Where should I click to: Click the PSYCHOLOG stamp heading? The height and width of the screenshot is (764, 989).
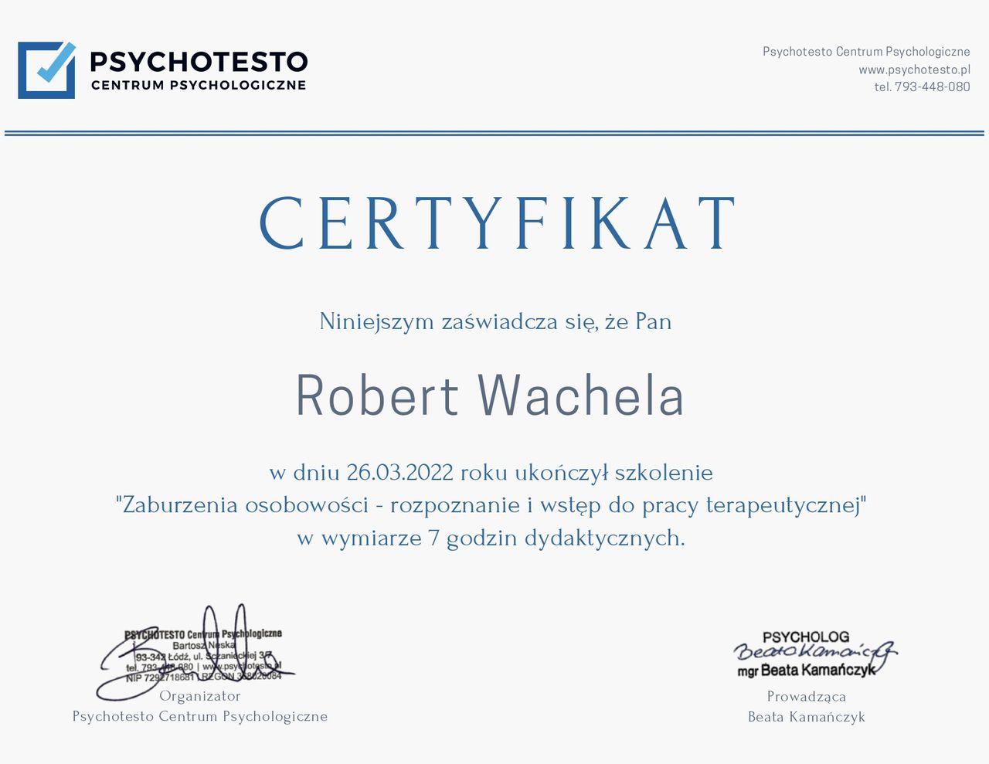click(805, 637)
